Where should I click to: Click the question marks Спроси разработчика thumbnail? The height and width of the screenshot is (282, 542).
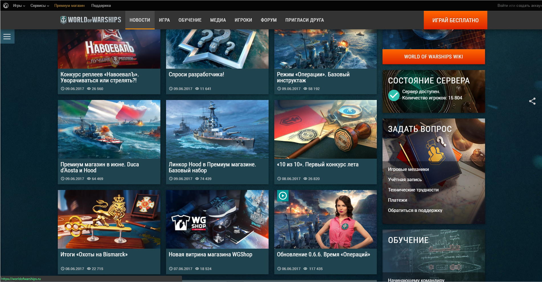(217, 49)
